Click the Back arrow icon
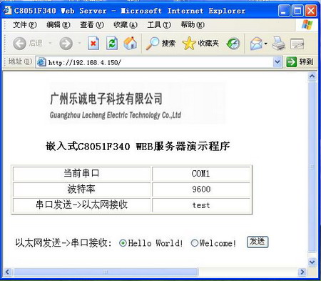Viewport: 321px width, 281px height. (19, 44)
